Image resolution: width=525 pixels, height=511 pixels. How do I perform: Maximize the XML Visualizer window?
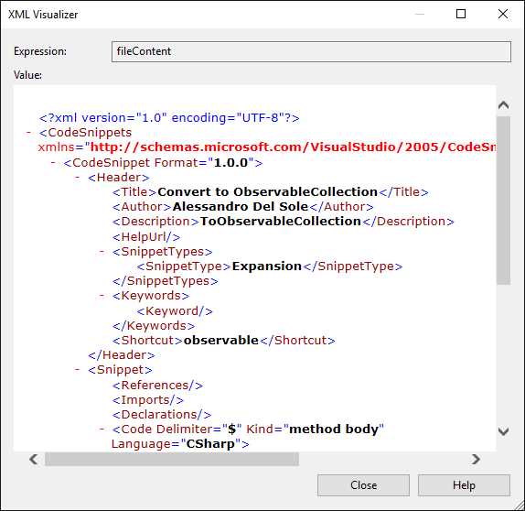pyautogui.click(x=461, y=14)
